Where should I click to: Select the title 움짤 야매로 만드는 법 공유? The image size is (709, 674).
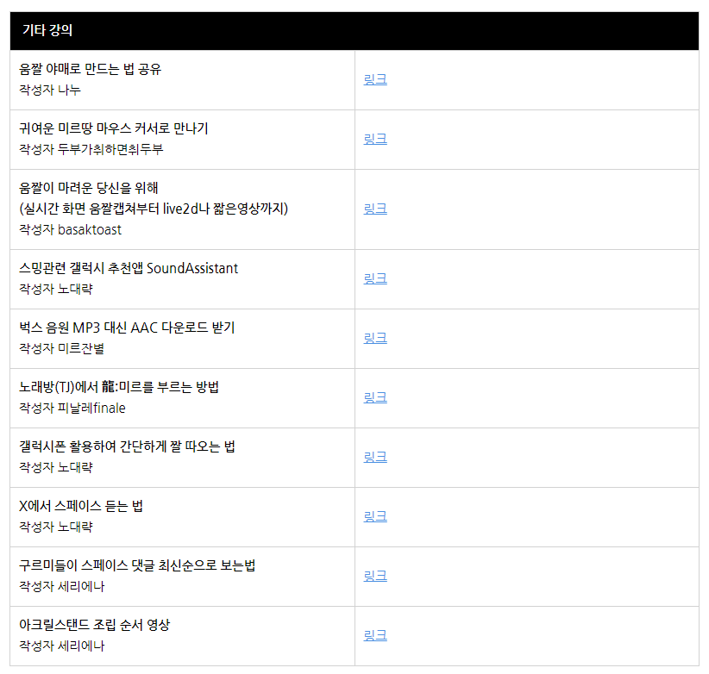(90, 69)
